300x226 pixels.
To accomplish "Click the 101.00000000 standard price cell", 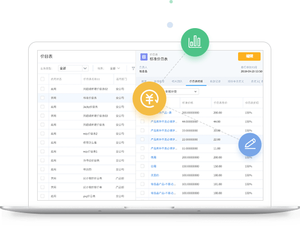I will (191, 184).
